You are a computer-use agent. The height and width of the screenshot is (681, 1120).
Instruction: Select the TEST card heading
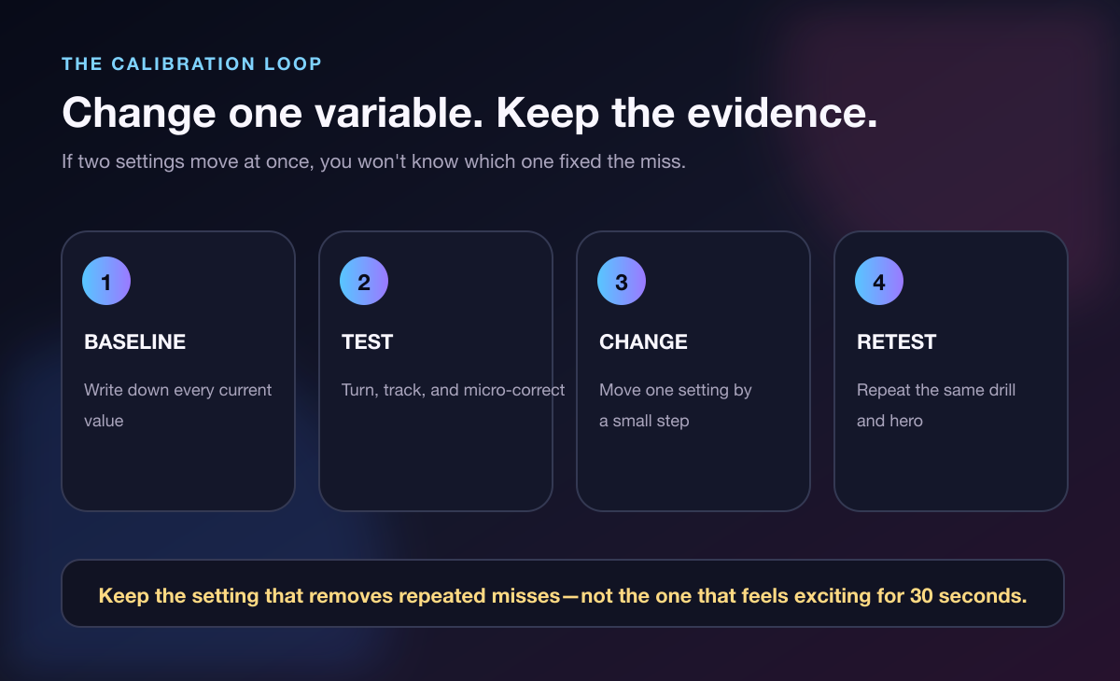tap(368, 342)
